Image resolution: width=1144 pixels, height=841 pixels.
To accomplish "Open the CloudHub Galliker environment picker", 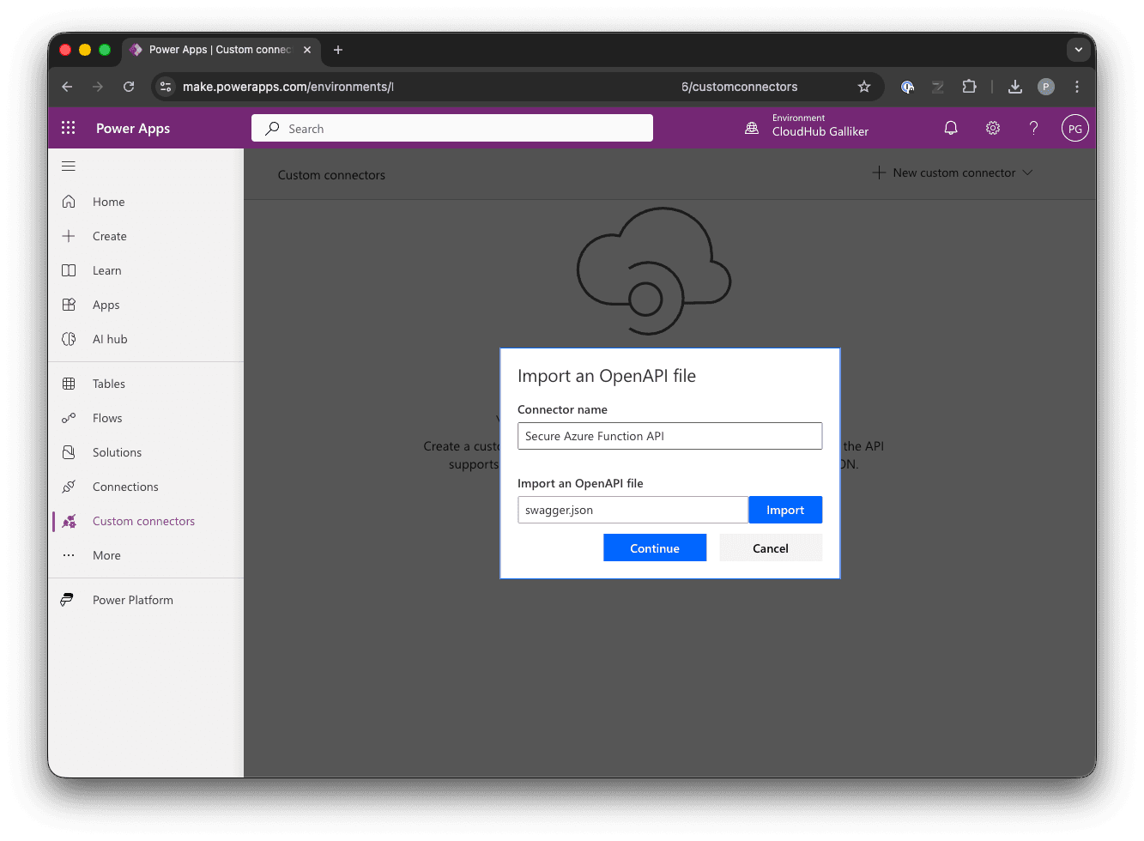I will [807, 128].
